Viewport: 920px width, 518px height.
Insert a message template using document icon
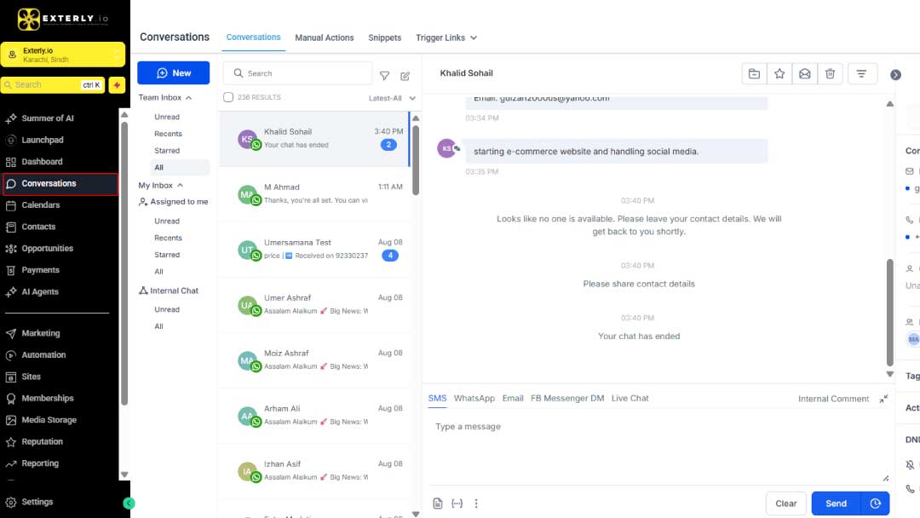(x=438, y=504)
